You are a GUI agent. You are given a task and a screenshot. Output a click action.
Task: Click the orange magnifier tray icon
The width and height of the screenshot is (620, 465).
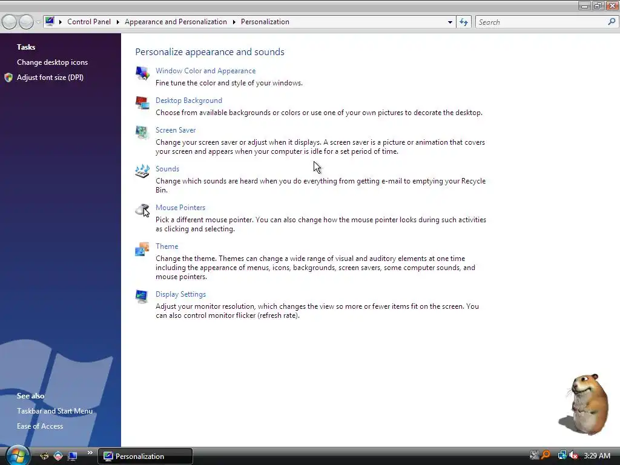pyautogui.click(x=546, y=455)
